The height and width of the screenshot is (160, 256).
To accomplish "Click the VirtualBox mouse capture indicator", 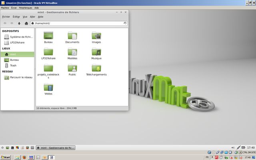I will (236, 152).
